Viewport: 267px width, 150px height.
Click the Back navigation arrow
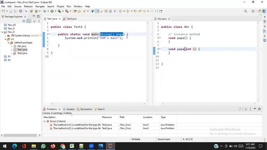(144, 11)
